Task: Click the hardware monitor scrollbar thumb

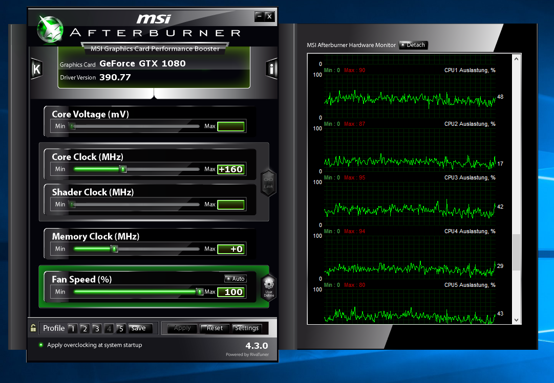Action: point(516,252)
